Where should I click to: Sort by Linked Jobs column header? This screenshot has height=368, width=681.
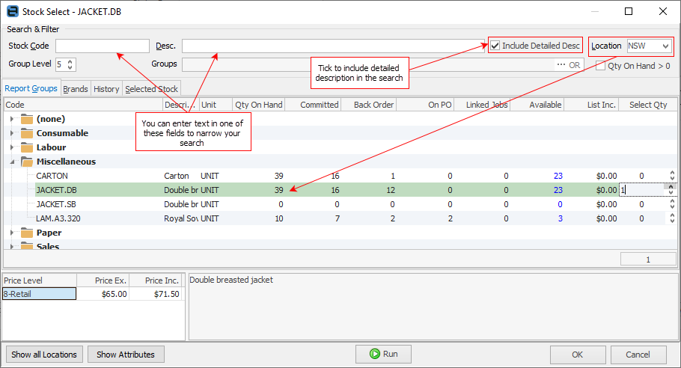point(482,105)
